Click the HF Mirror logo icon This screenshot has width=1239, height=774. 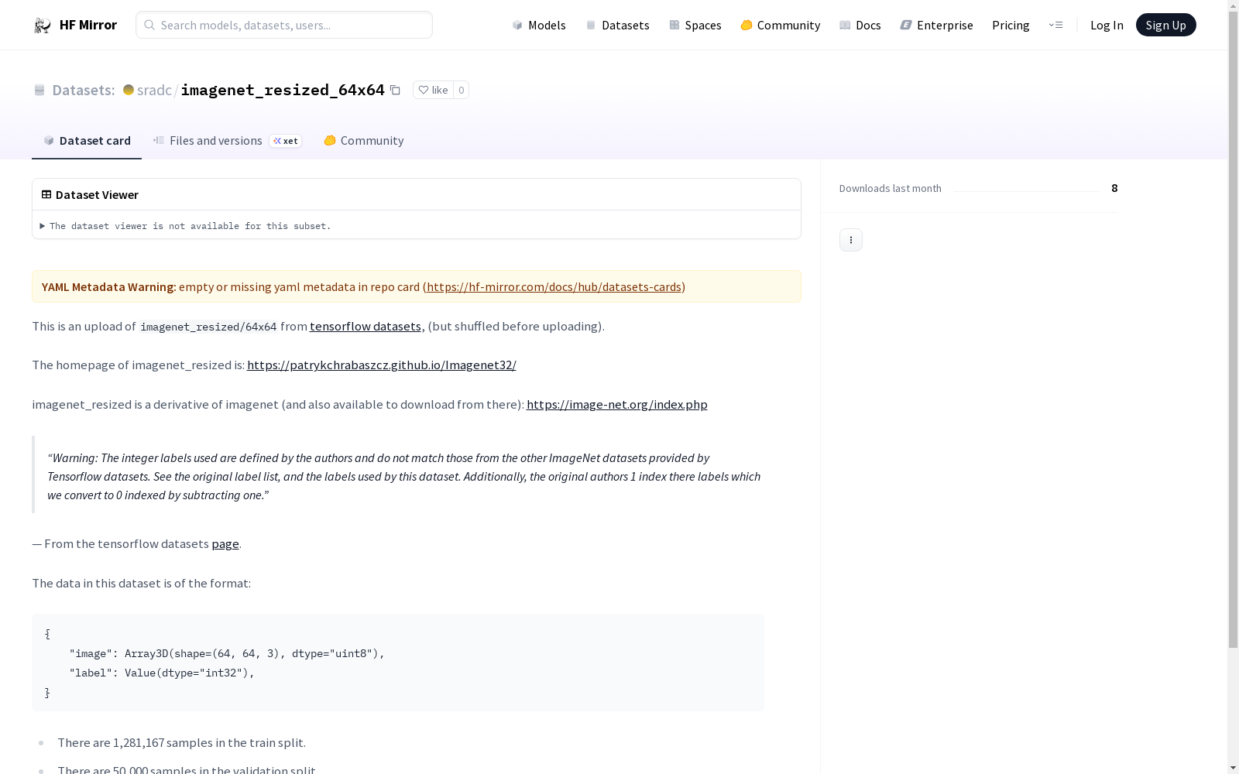tap(43, 26)
